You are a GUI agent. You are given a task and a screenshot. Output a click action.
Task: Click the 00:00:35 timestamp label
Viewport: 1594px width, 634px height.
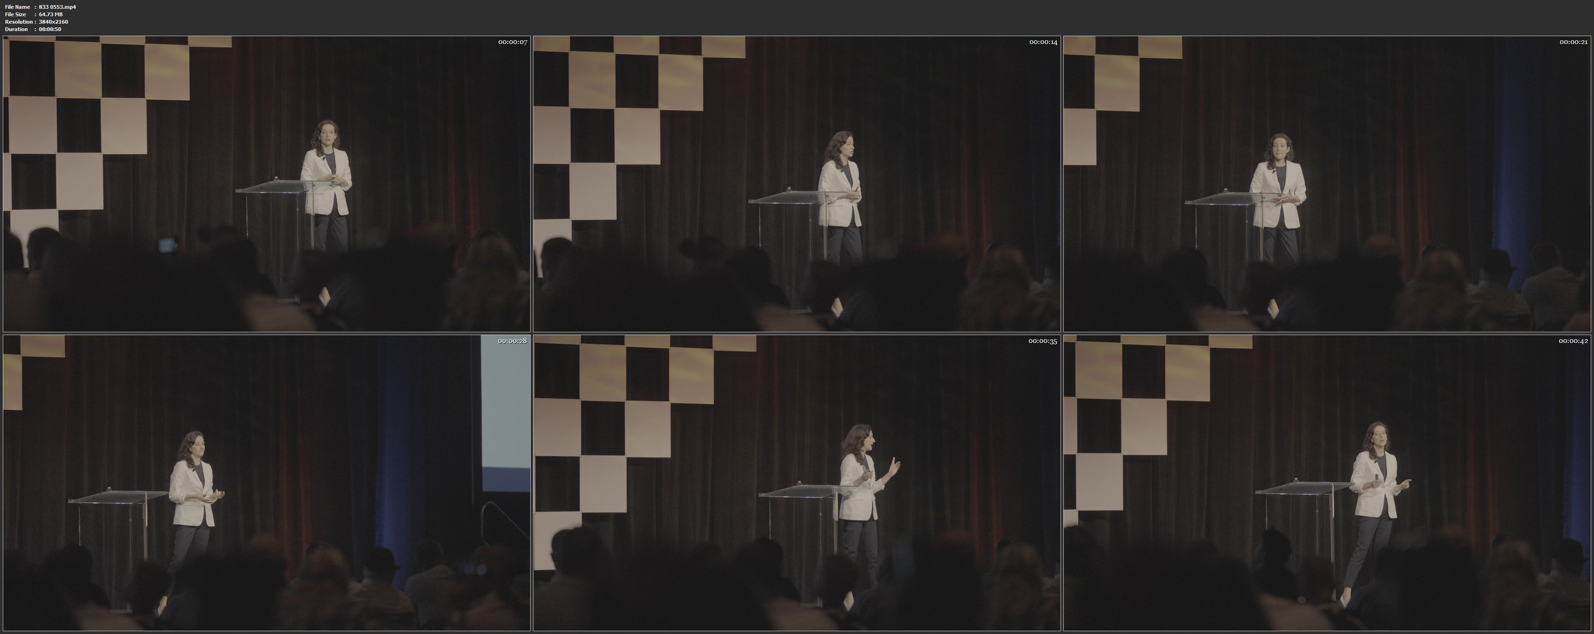point(1043,341)
